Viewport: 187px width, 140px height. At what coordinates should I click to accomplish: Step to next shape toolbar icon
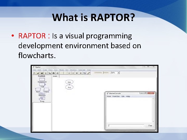click(81, 73)
